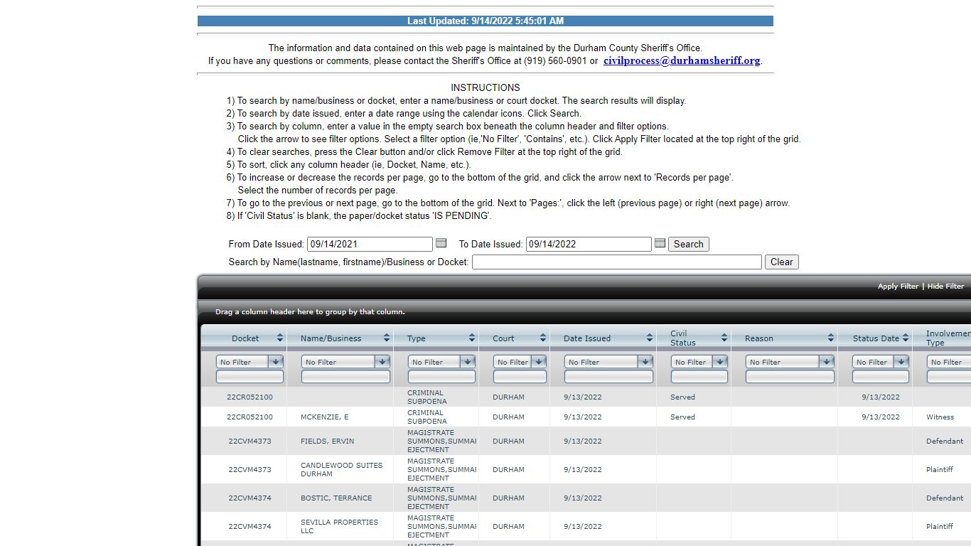Focus the Search by Name/Business or Docket field

coord(617,262)
